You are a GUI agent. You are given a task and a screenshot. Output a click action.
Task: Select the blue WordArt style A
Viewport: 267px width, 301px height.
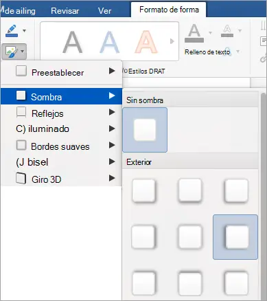point(109,42)
